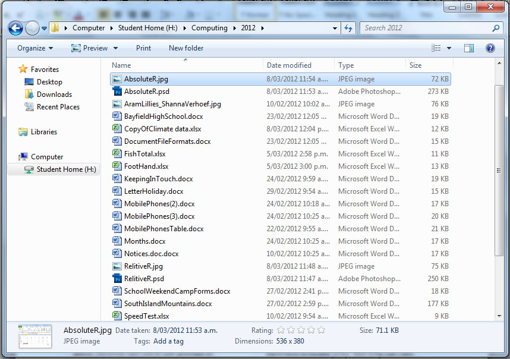
Task: Click the Preview toolbar button
Action: pyautogui.click(x=90, y=48)
